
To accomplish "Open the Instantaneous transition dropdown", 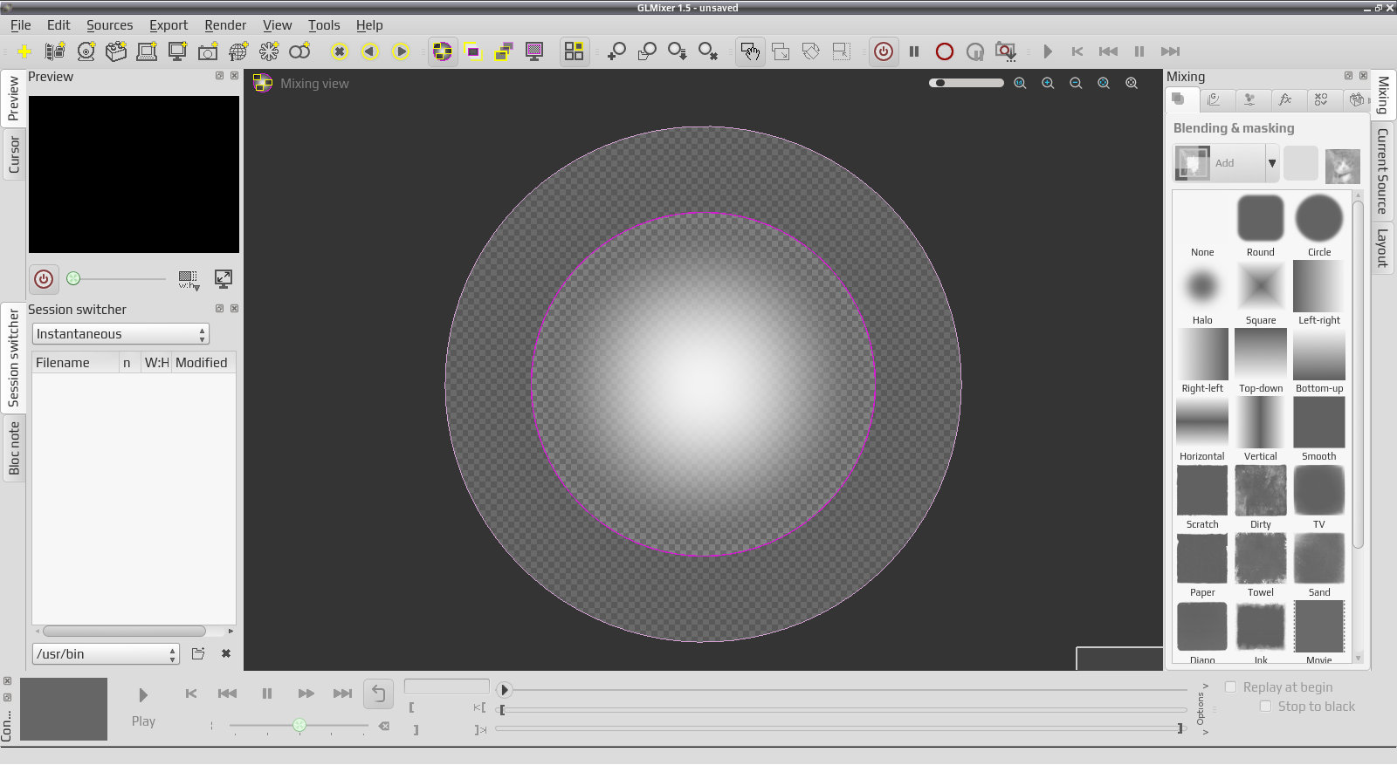I will click(120, 334).
